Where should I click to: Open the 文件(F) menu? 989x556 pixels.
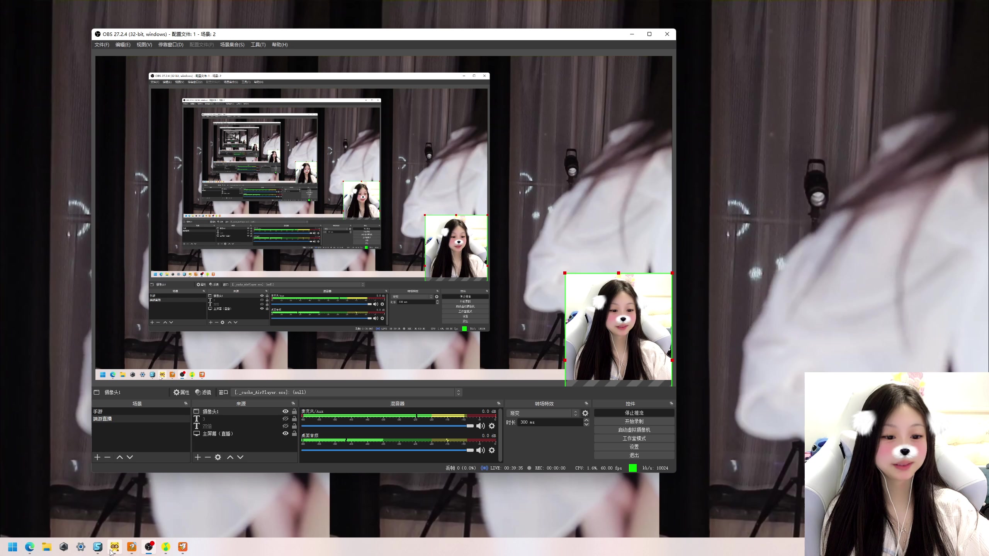pyautogui.click(x=102, y=45)
